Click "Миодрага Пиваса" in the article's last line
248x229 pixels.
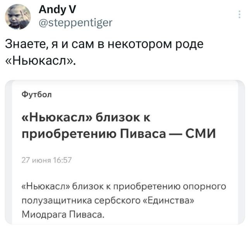click(x=62, y=214)
